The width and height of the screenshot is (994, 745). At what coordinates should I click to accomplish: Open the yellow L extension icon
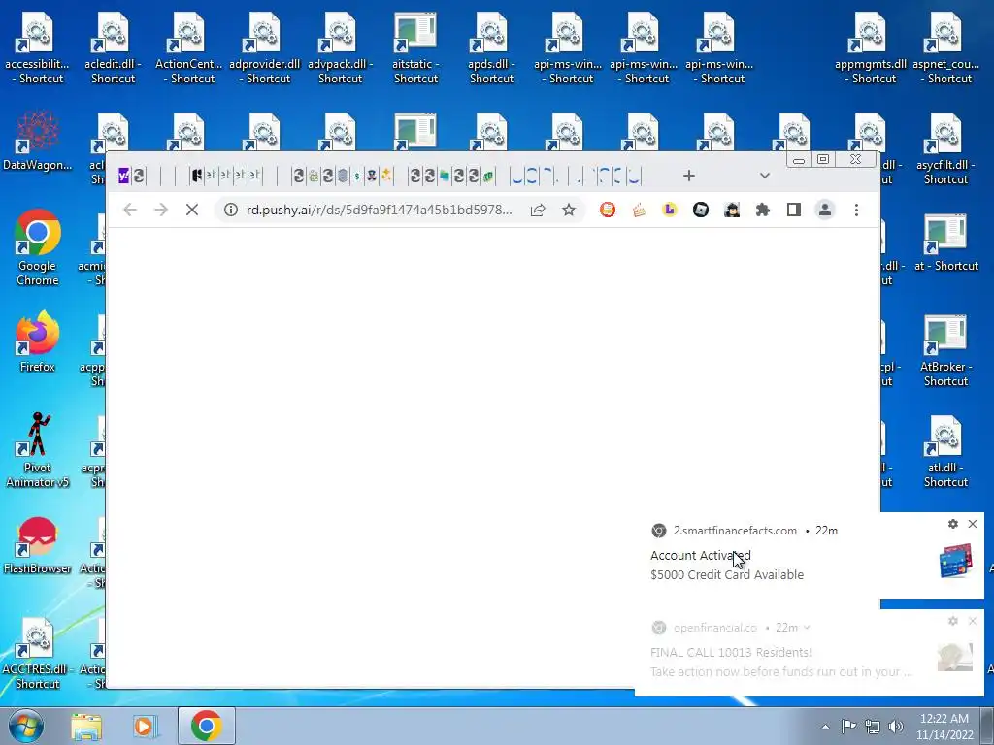(x=670, y=210)
